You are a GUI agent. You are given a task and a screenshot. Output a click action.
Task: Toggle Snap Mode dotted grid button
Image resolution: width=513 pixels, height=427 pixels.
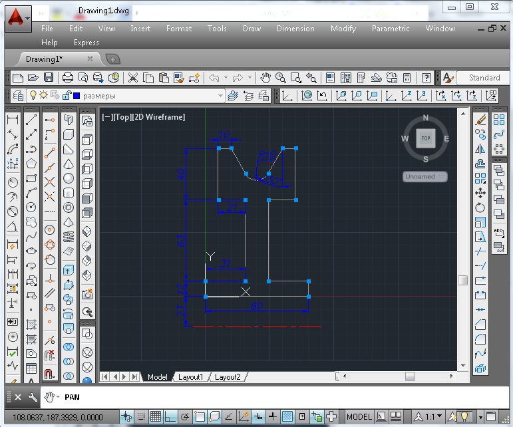click(x=140, y=416)
